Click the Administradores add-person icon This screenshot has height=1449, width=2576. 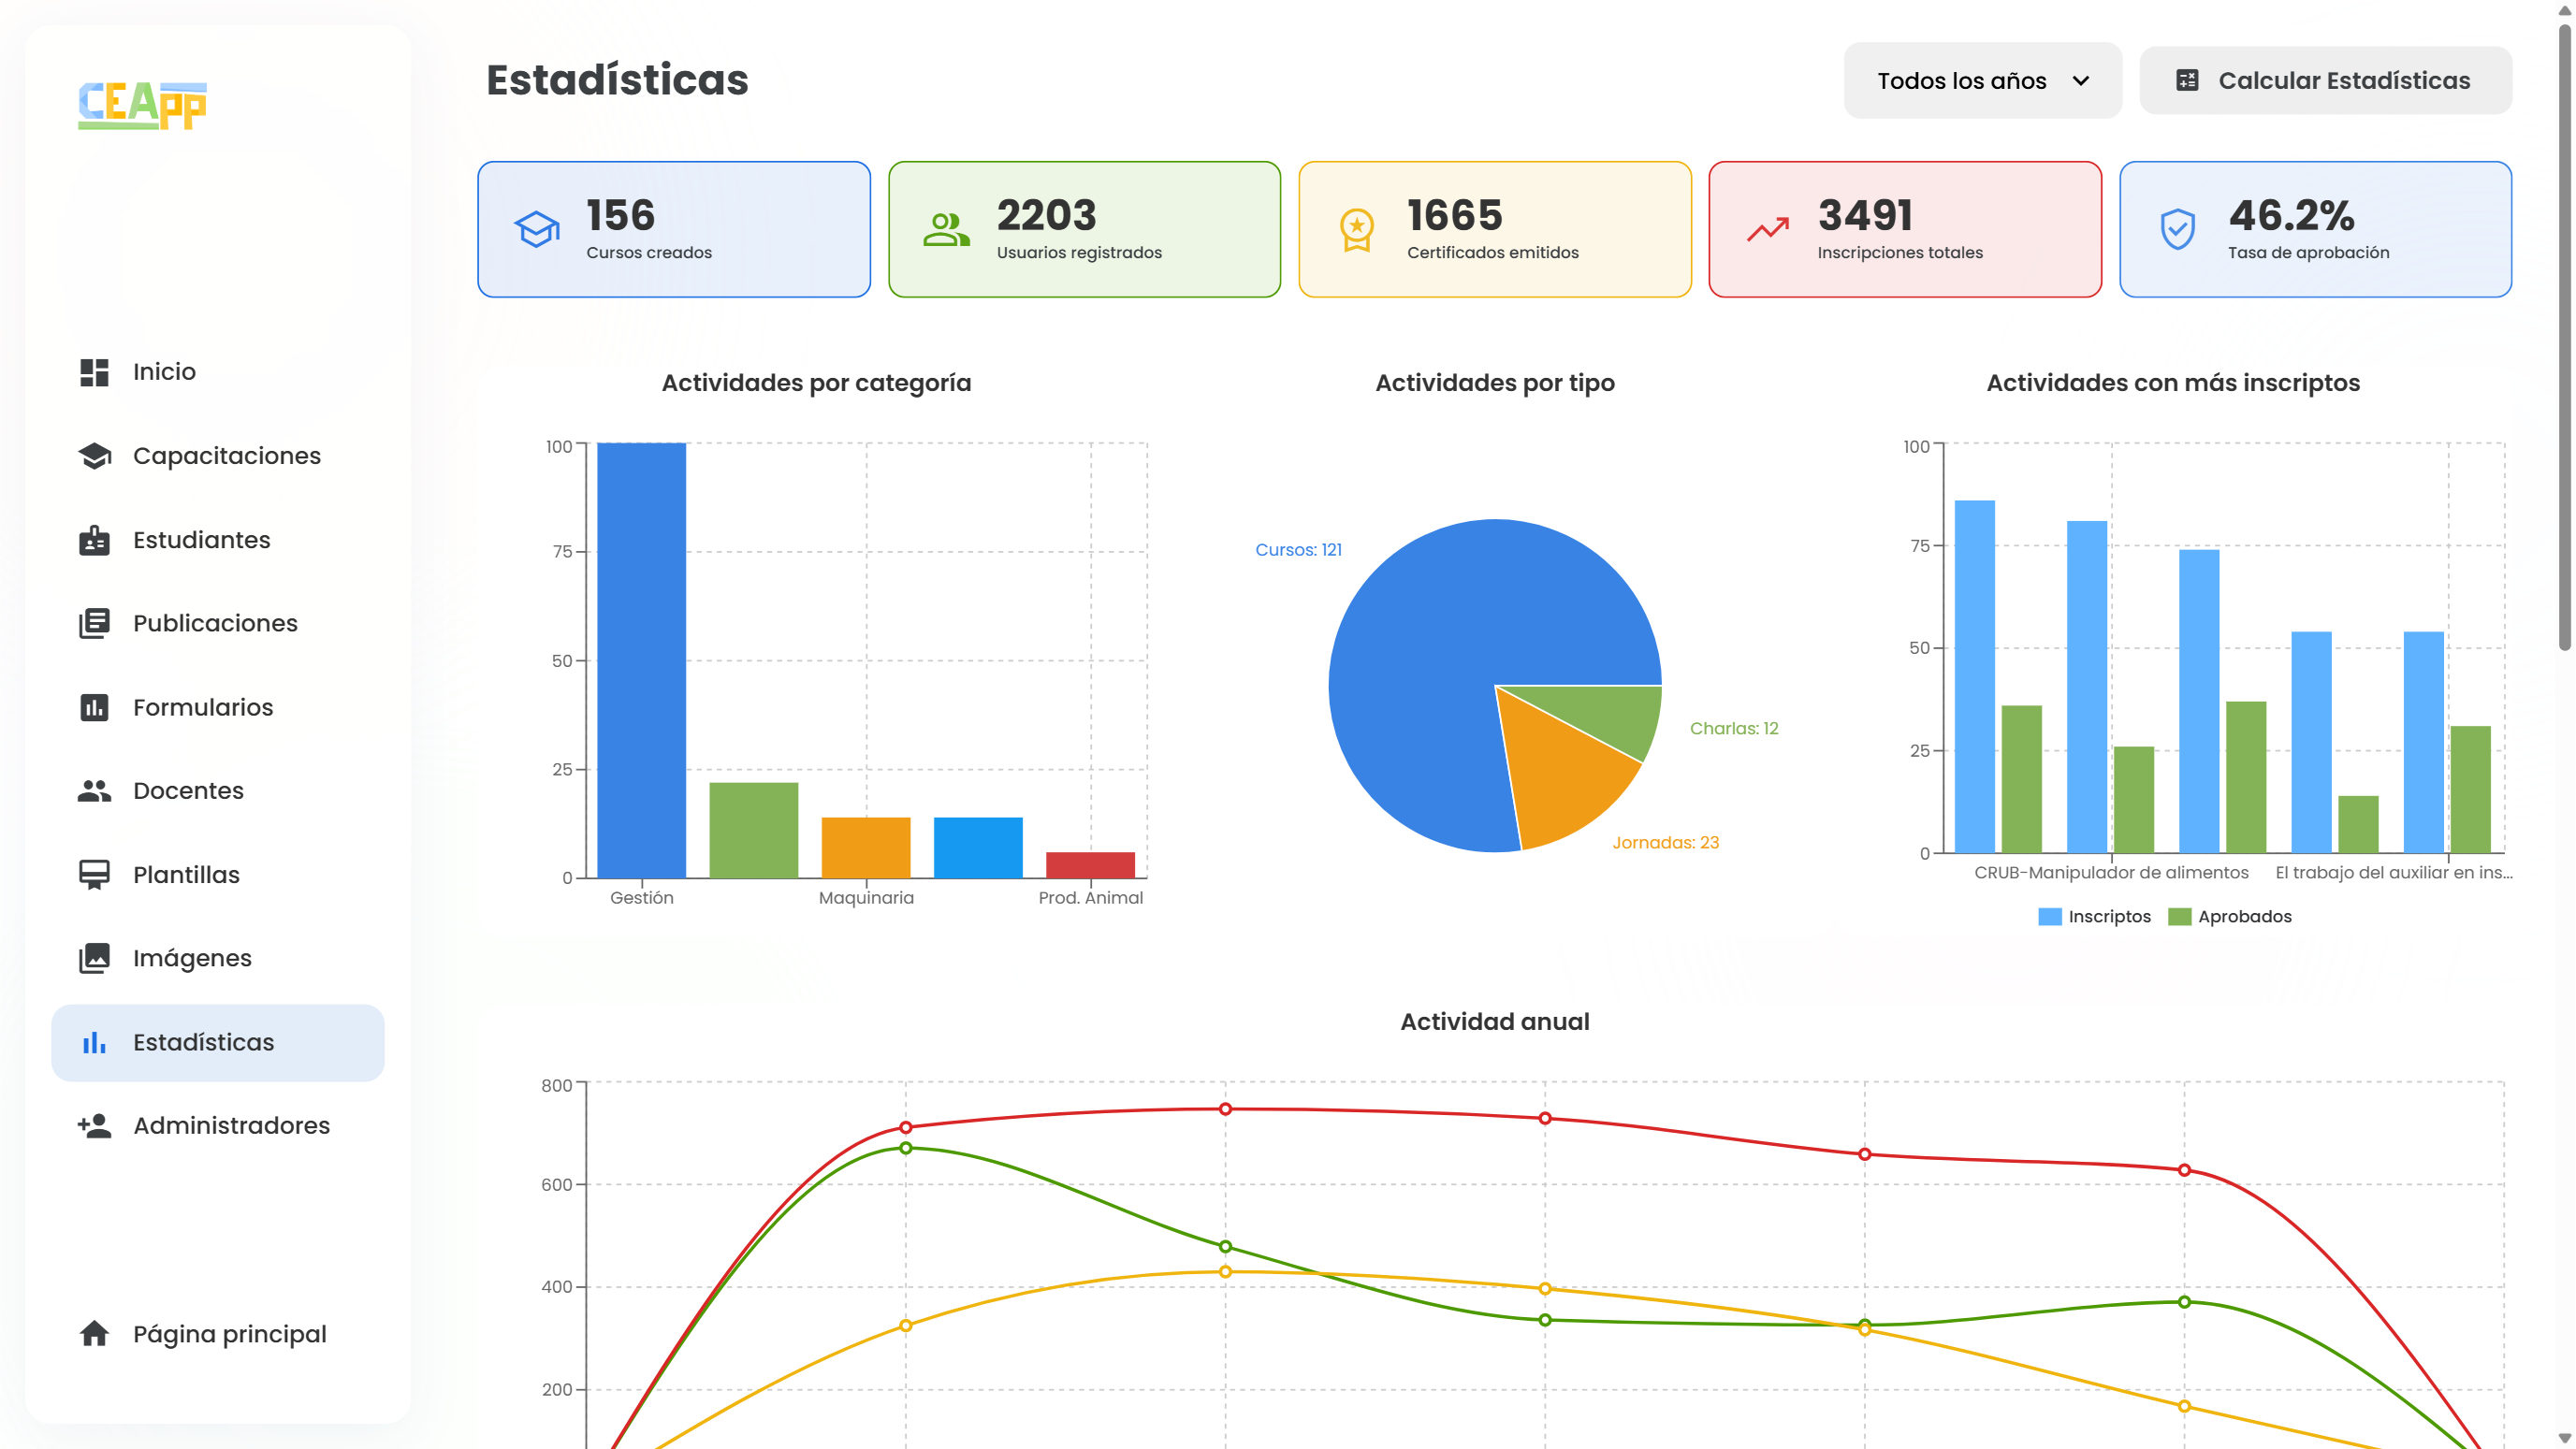[94, 1126]
